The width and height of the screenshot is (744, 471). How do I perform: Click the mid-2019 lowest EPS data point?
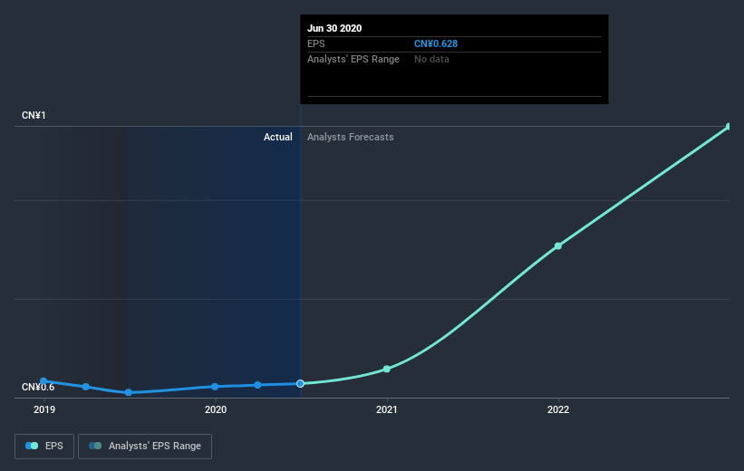128,392
